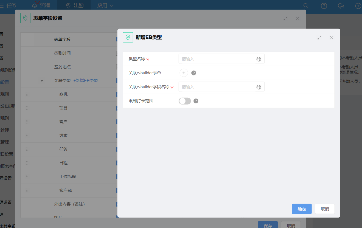Image resolution: width=362 pixels, height=228 pixels.
Task: Click drag handle of 任务 row
Action: pos(27,149)
